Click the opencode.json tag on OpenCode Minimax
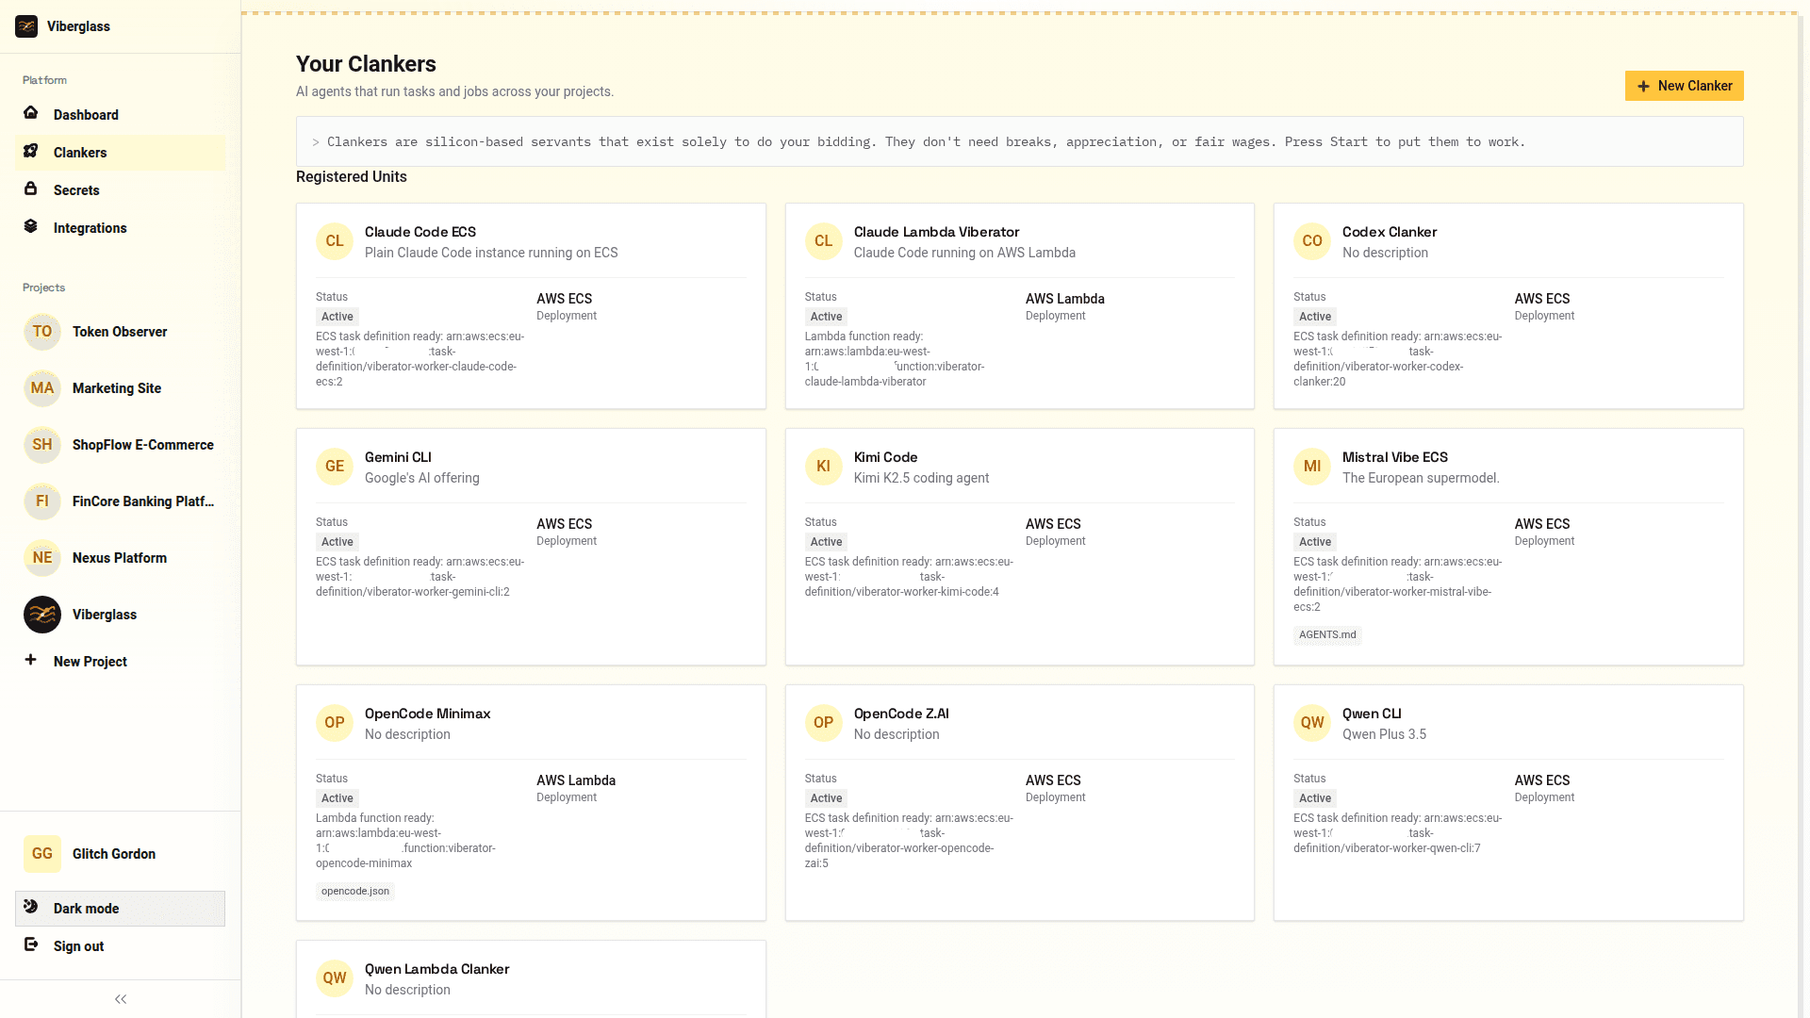The width and height of the screenshot is (1810, 1018). tap(355, 890)
